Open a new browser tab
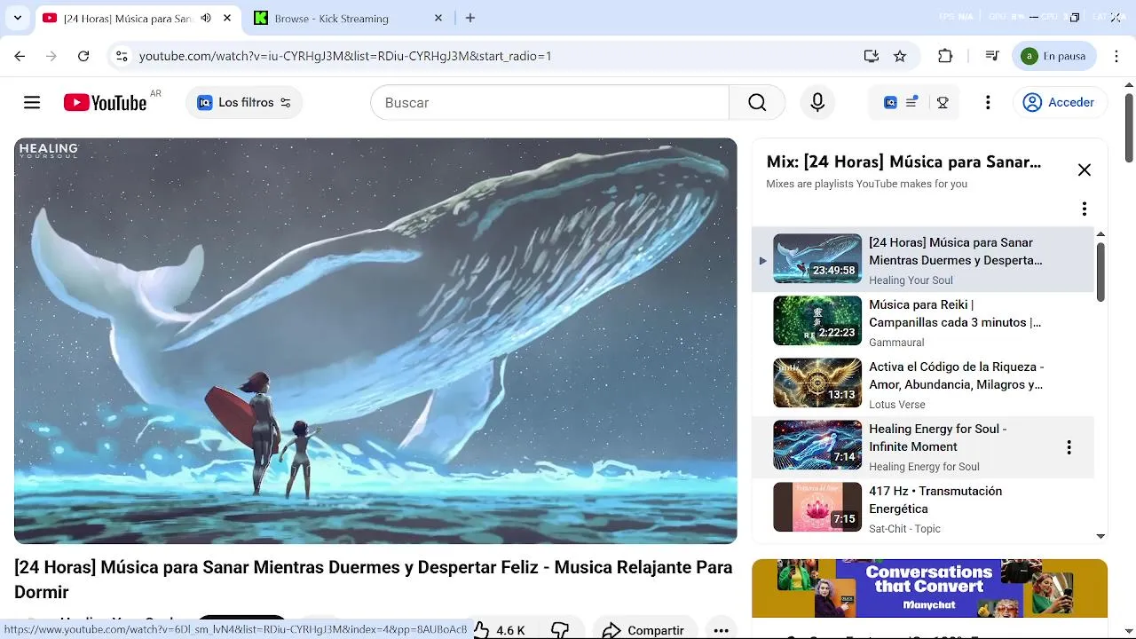Screen dimensions: 1136x639 coord(470,18)
